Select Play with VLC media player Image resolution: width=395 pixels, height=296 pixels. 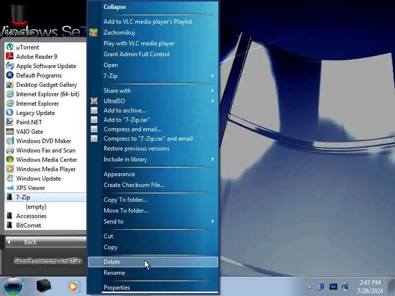click(x=153, y=43)
